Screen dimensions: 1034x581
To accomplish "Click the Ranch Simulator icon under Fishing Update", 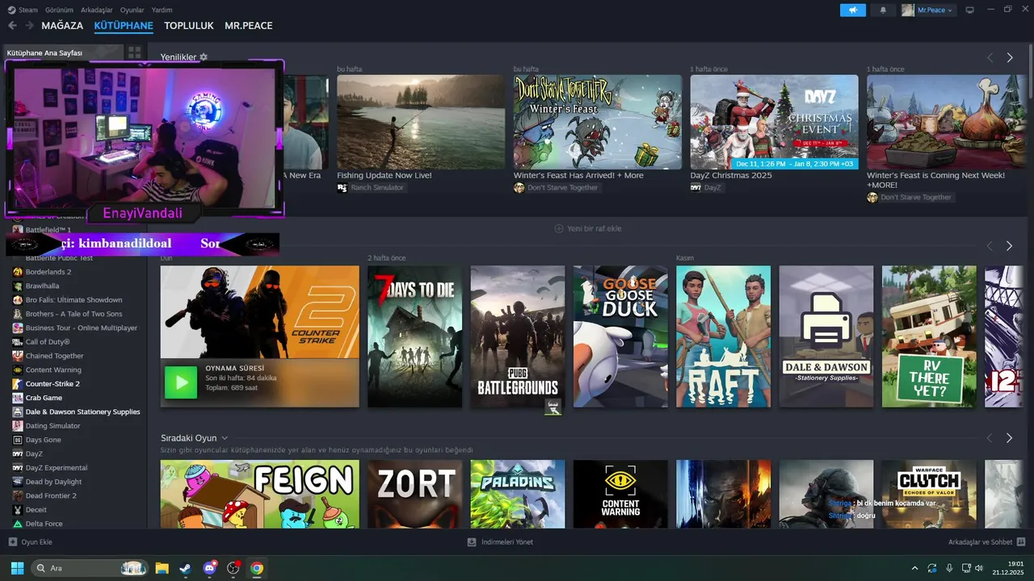I will click(342, 188).
